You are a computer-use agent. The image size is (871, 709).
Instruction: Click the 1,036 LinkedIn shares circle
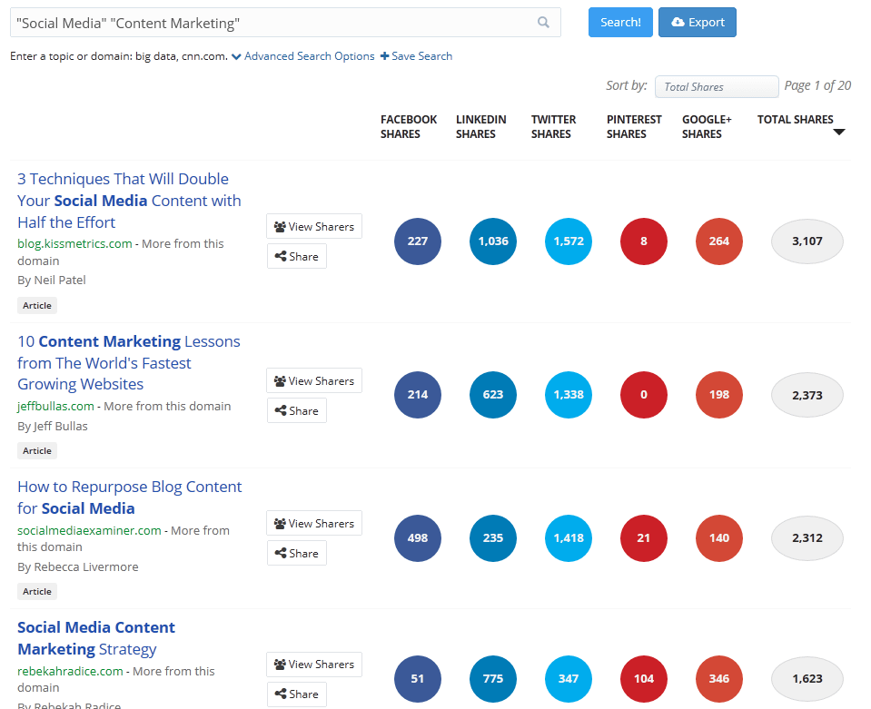[493, 241]
